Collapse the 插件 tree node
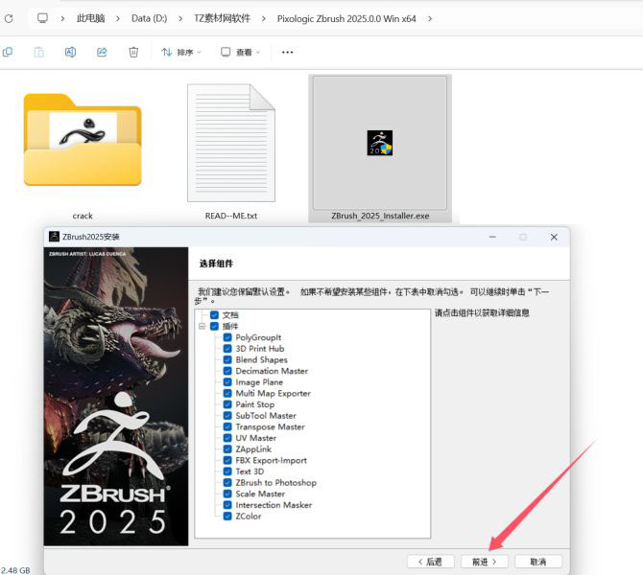Image resolution: width=643 pixels, height=575 pixels. [202, 327]
